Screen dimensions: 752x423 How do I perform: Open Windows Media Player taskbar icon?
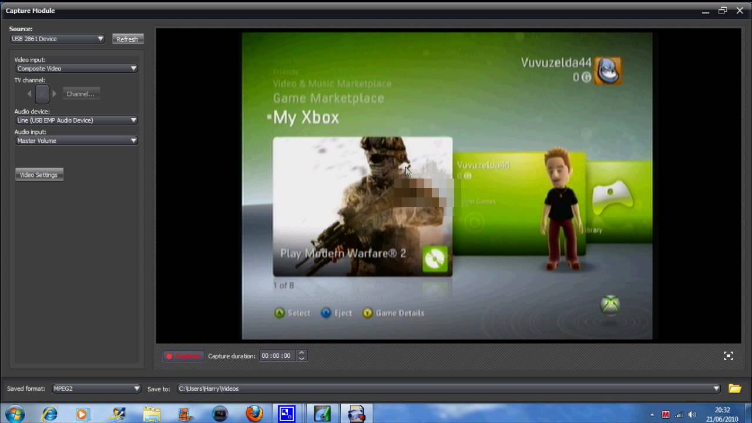82,414
